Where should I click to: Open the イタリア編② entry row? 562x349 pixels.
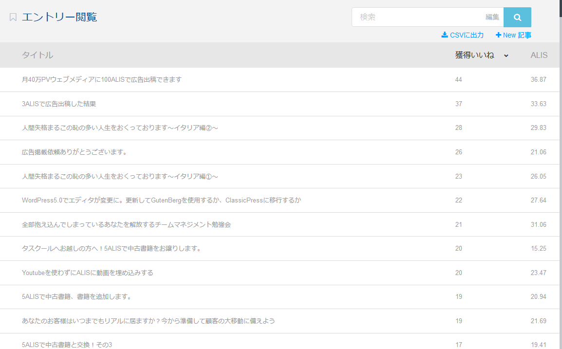tap(120, 128)
